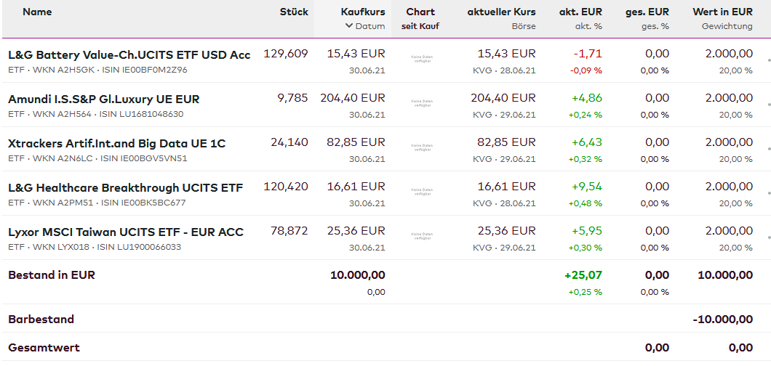Open options dot for Amundi Luxury row

(769, 105)
